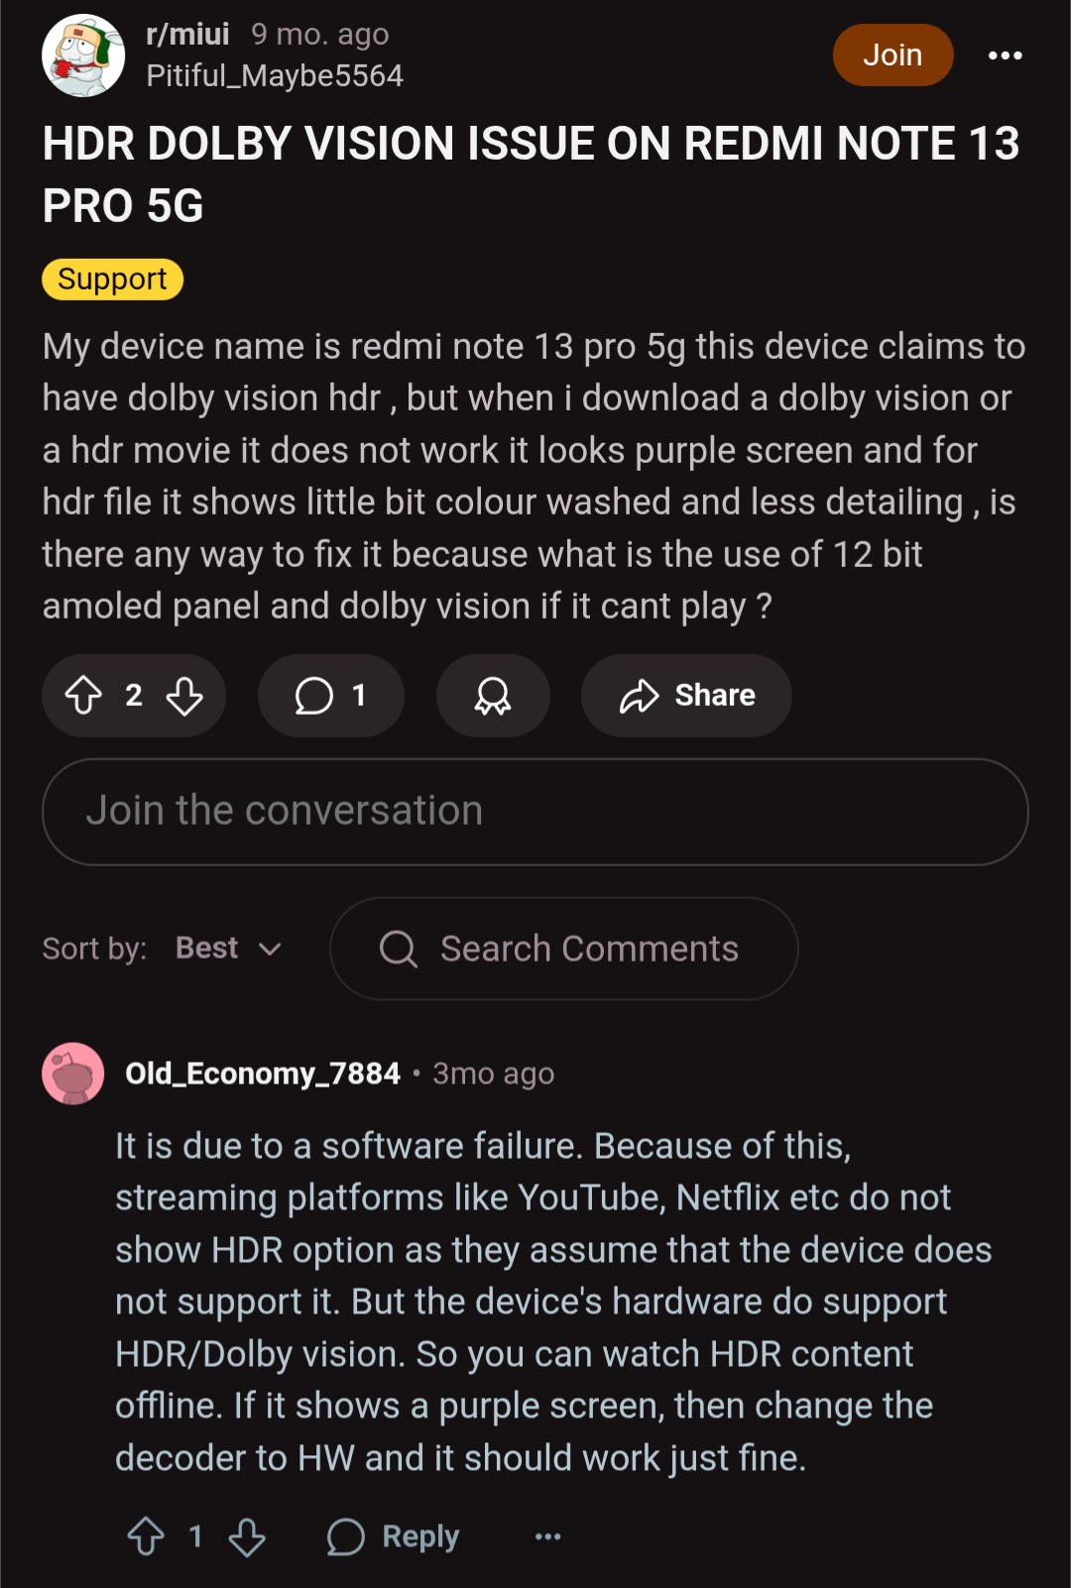Open comments via the speech bubble icon
1071x1588 pixels.
[331, 695]
